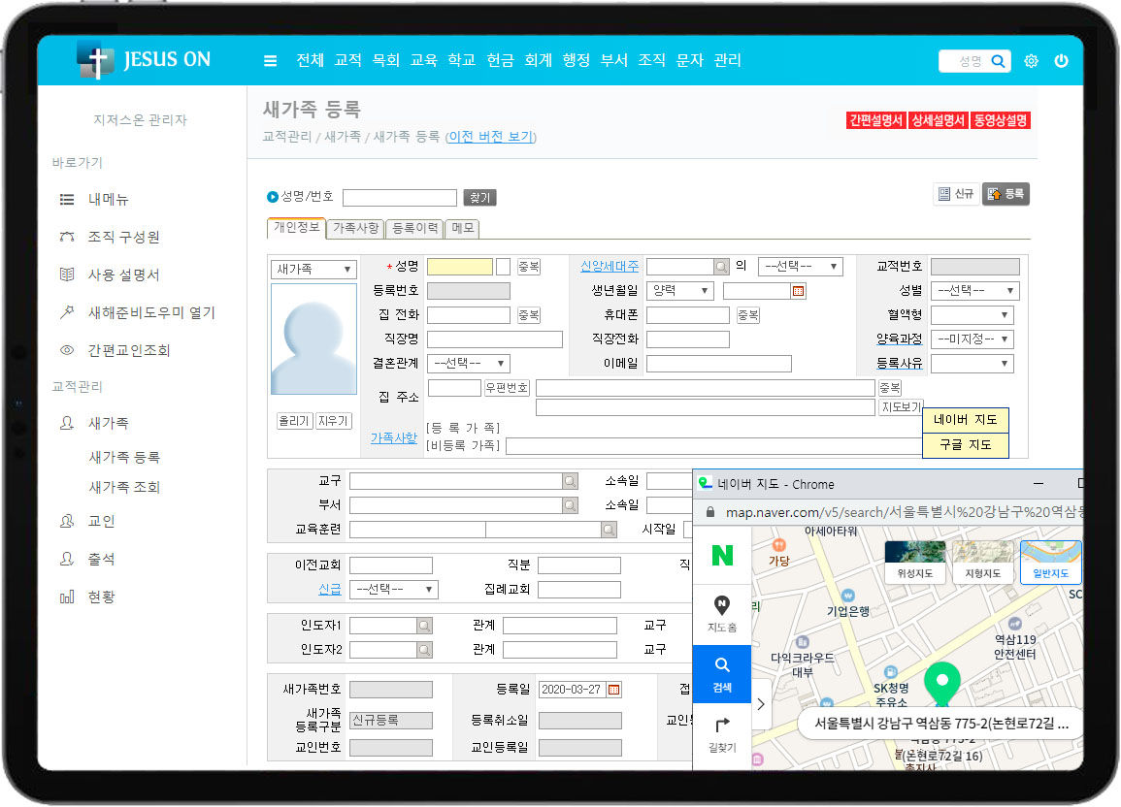Click the hamburger menu icon in header
The width and height of the screenshot is (1121, 807).
(270, 61)
